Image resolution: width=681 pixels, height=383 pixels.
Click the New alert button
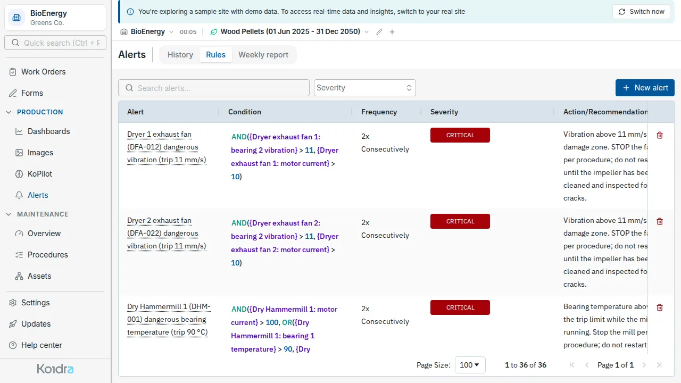pos(645,88)
